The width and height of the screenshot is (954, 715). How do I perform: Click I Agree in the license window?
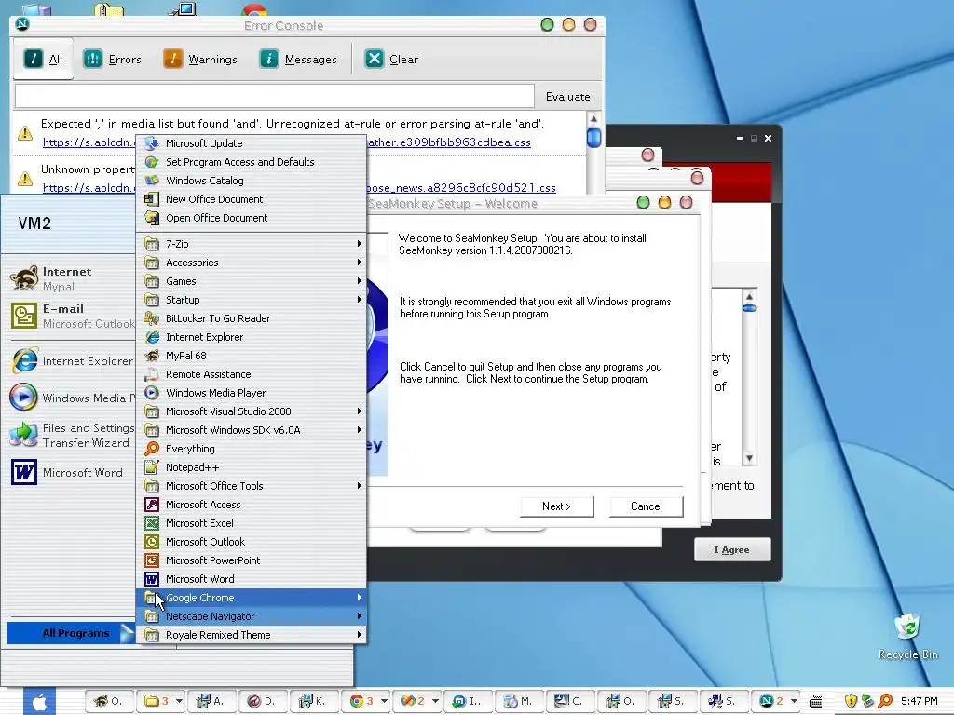pyautogui.click(x=732, y=549)
